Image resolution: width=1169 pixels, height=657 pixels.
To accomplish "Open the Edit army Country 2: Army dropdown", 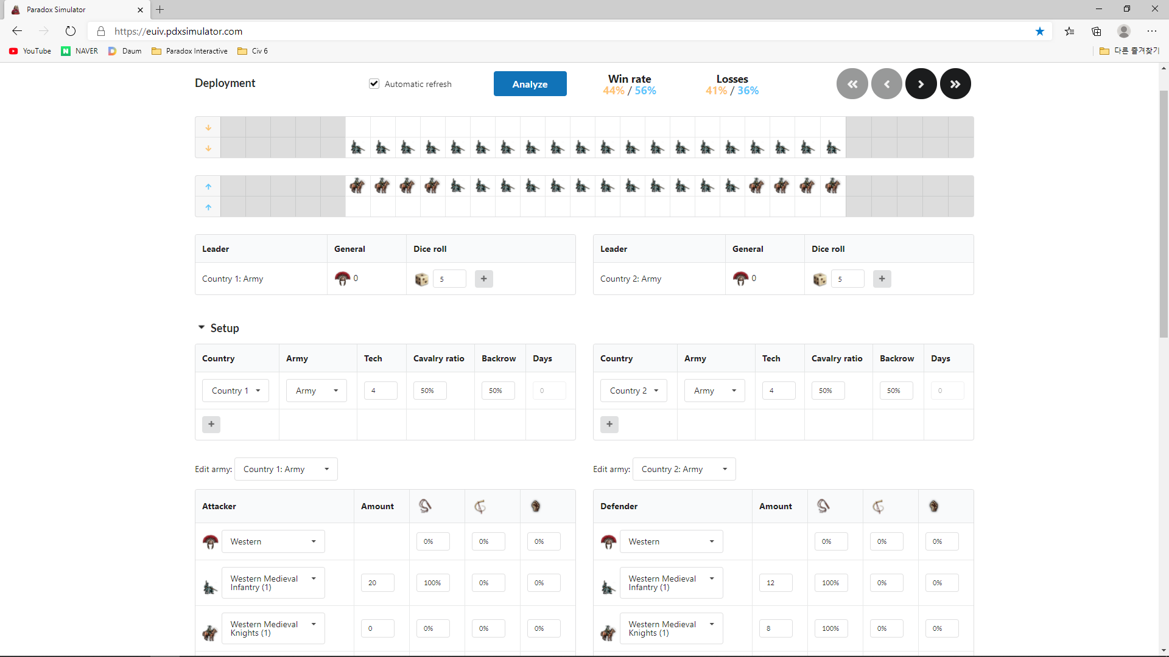I will click(684, 469).
